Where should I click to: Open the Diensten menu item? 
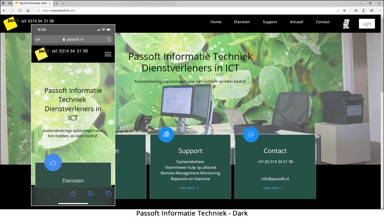(242, 22)
